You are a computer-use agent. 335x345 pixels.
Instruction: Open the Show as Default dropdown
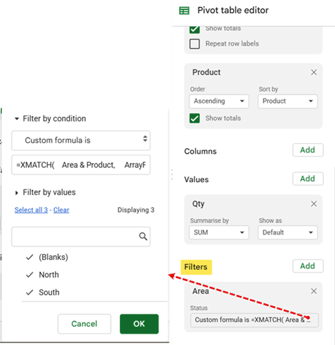[287, 232]
